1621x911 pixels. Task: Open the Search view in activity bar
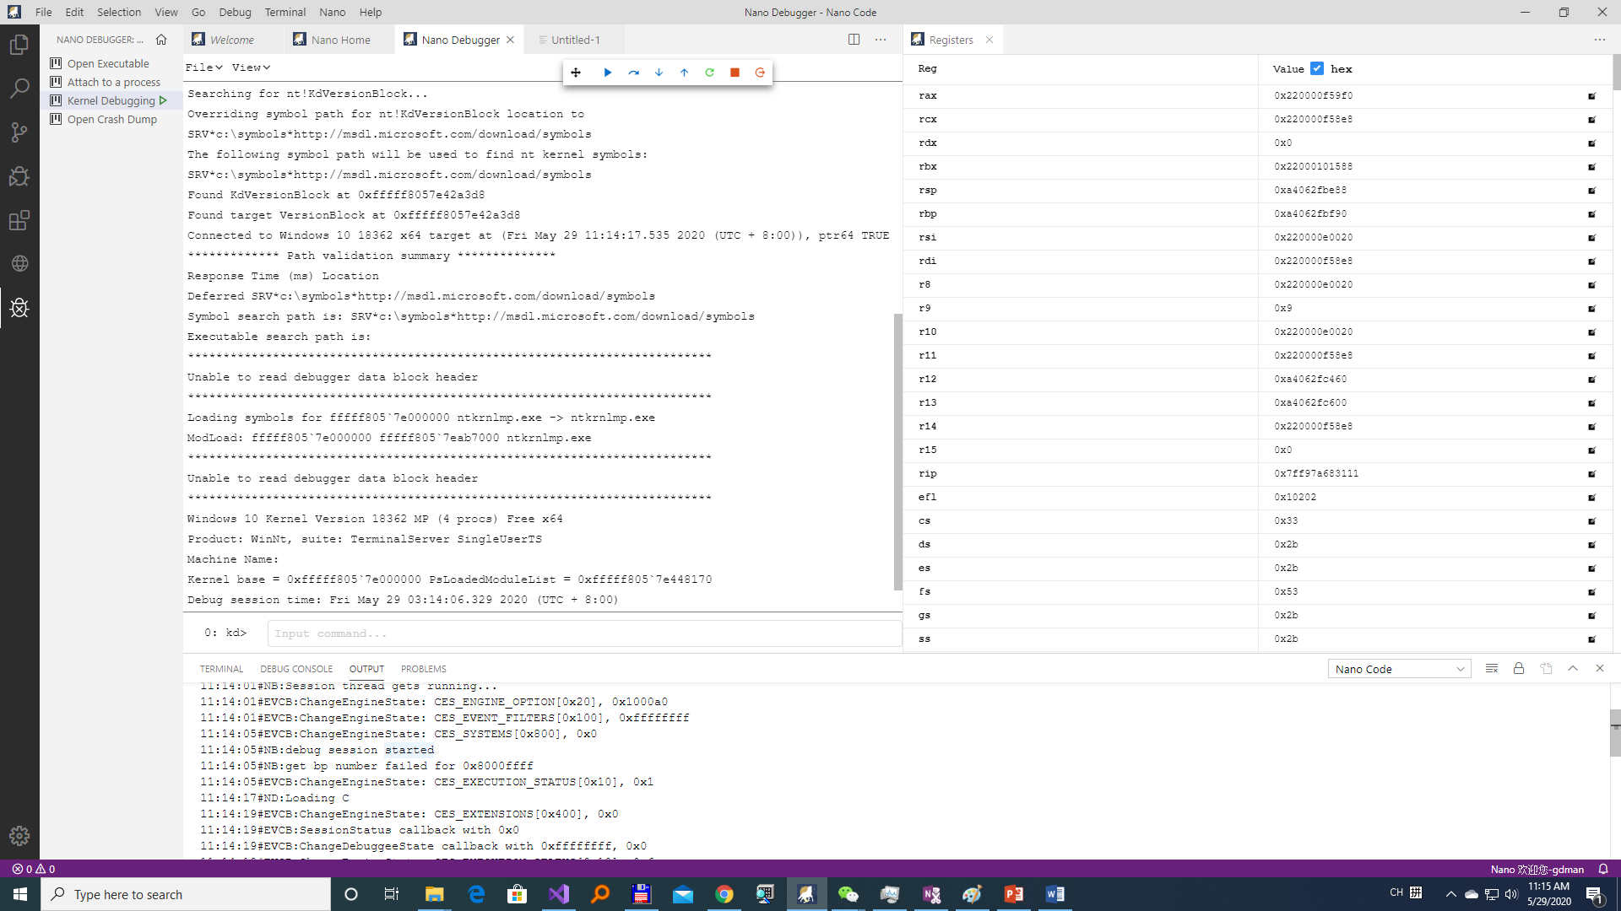[x=19, y=88]
